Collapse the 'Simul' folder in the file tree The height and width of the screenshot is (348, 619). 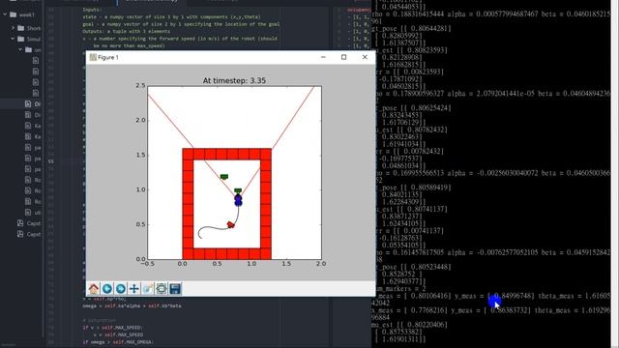[13, 39]
